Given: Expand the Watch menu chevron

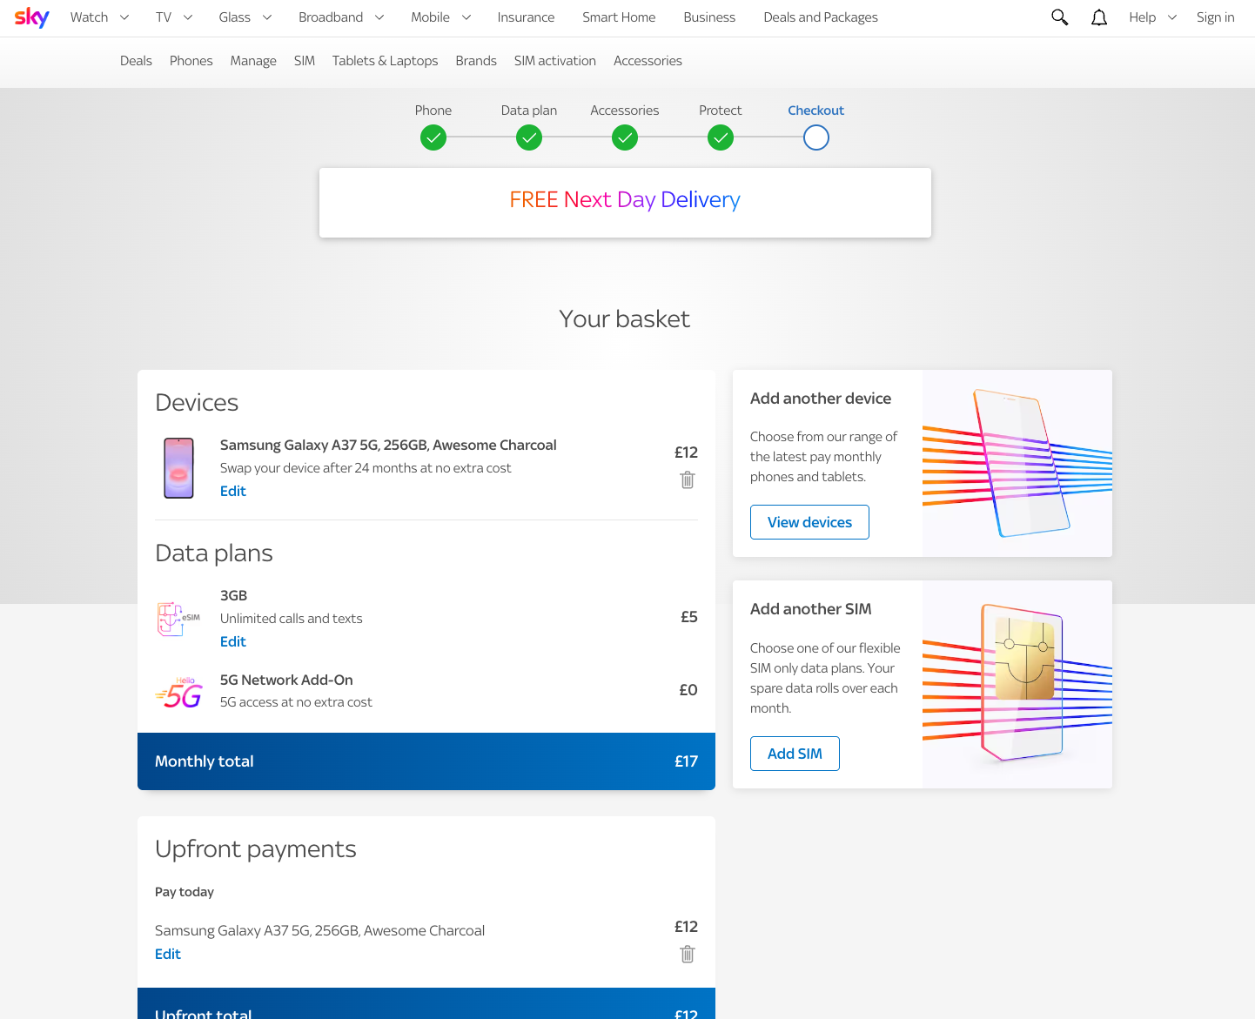Looking at the screenshot, I should [124, 17].
